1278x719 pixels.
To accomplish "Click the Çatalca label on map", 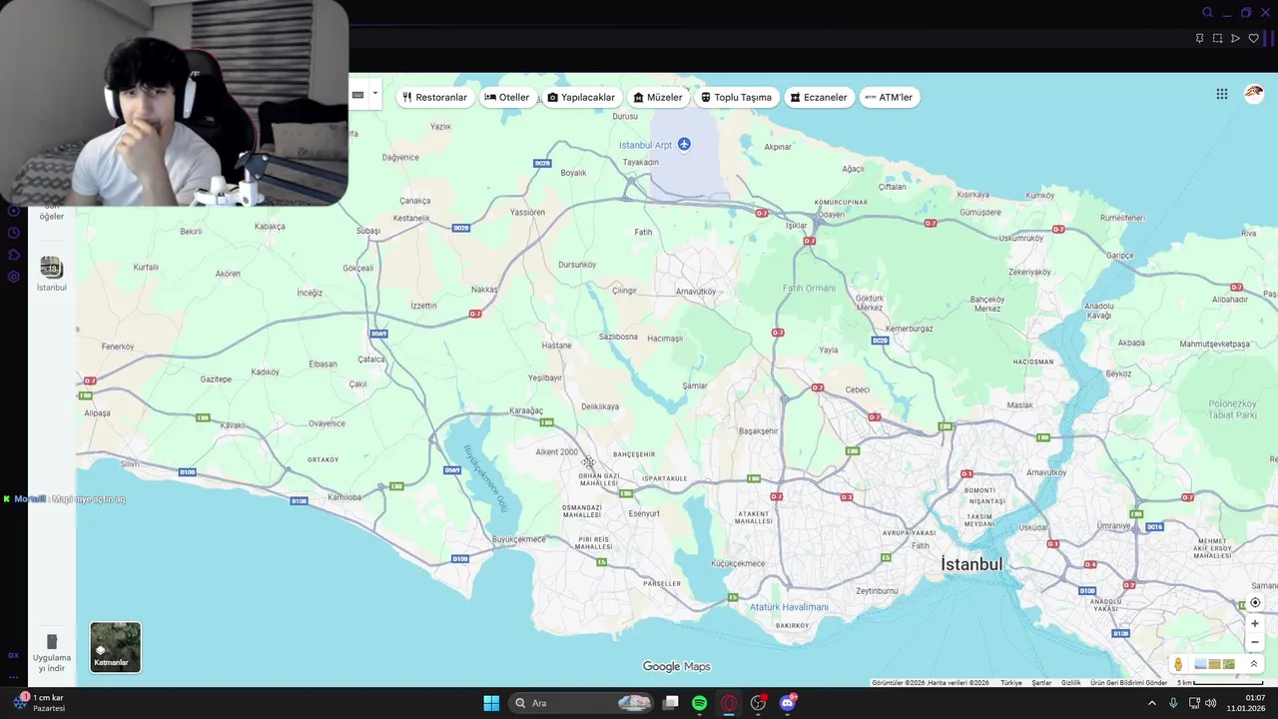I will [x=371, y=359].
